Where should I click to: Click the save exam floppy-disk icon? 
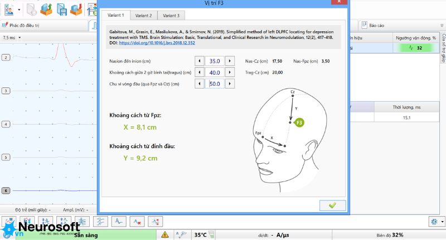pos(62,9)
